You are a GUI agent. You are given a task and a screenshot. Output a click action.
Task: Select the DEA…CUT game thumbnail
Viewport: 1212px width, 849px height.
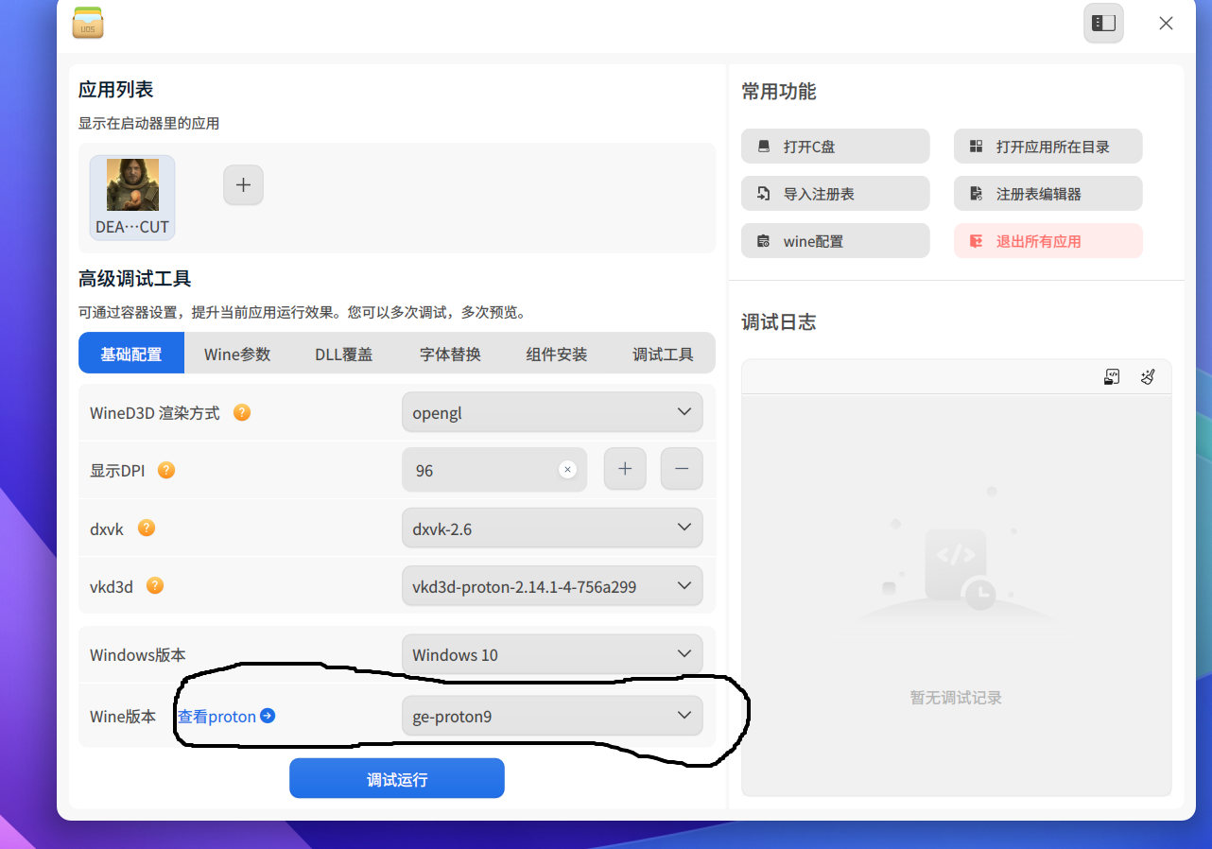pyautogui.click(x=132, y=197)
